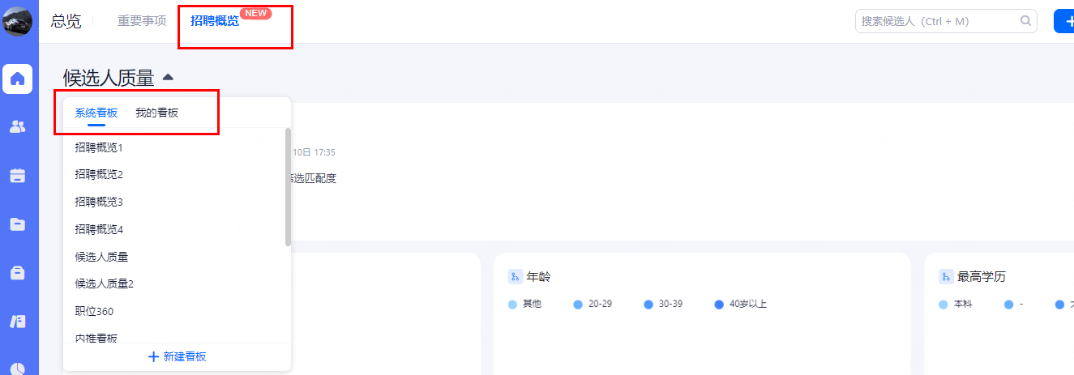Viewport: 1074px width, 375px height.
Task: Open the candidates people icon
Action: coord(17,127)
